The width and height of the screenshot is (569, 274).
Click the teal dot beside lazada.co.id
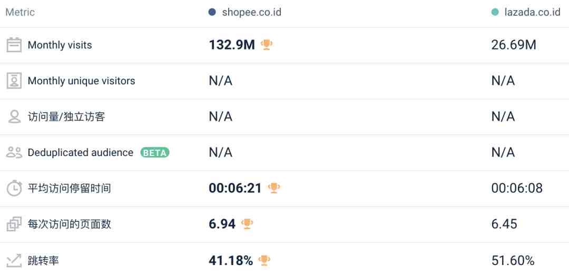coord(495,12)
